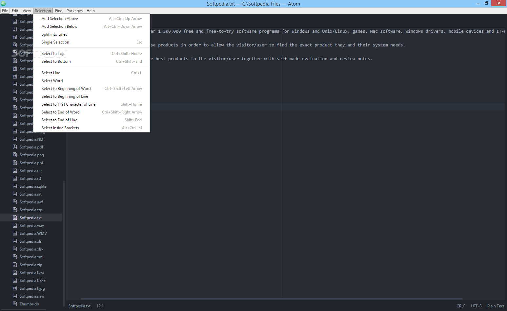Click the file icon beside Softpedia.srt
The width and height of the screenshot is (507, 311).
pos(15,194)
